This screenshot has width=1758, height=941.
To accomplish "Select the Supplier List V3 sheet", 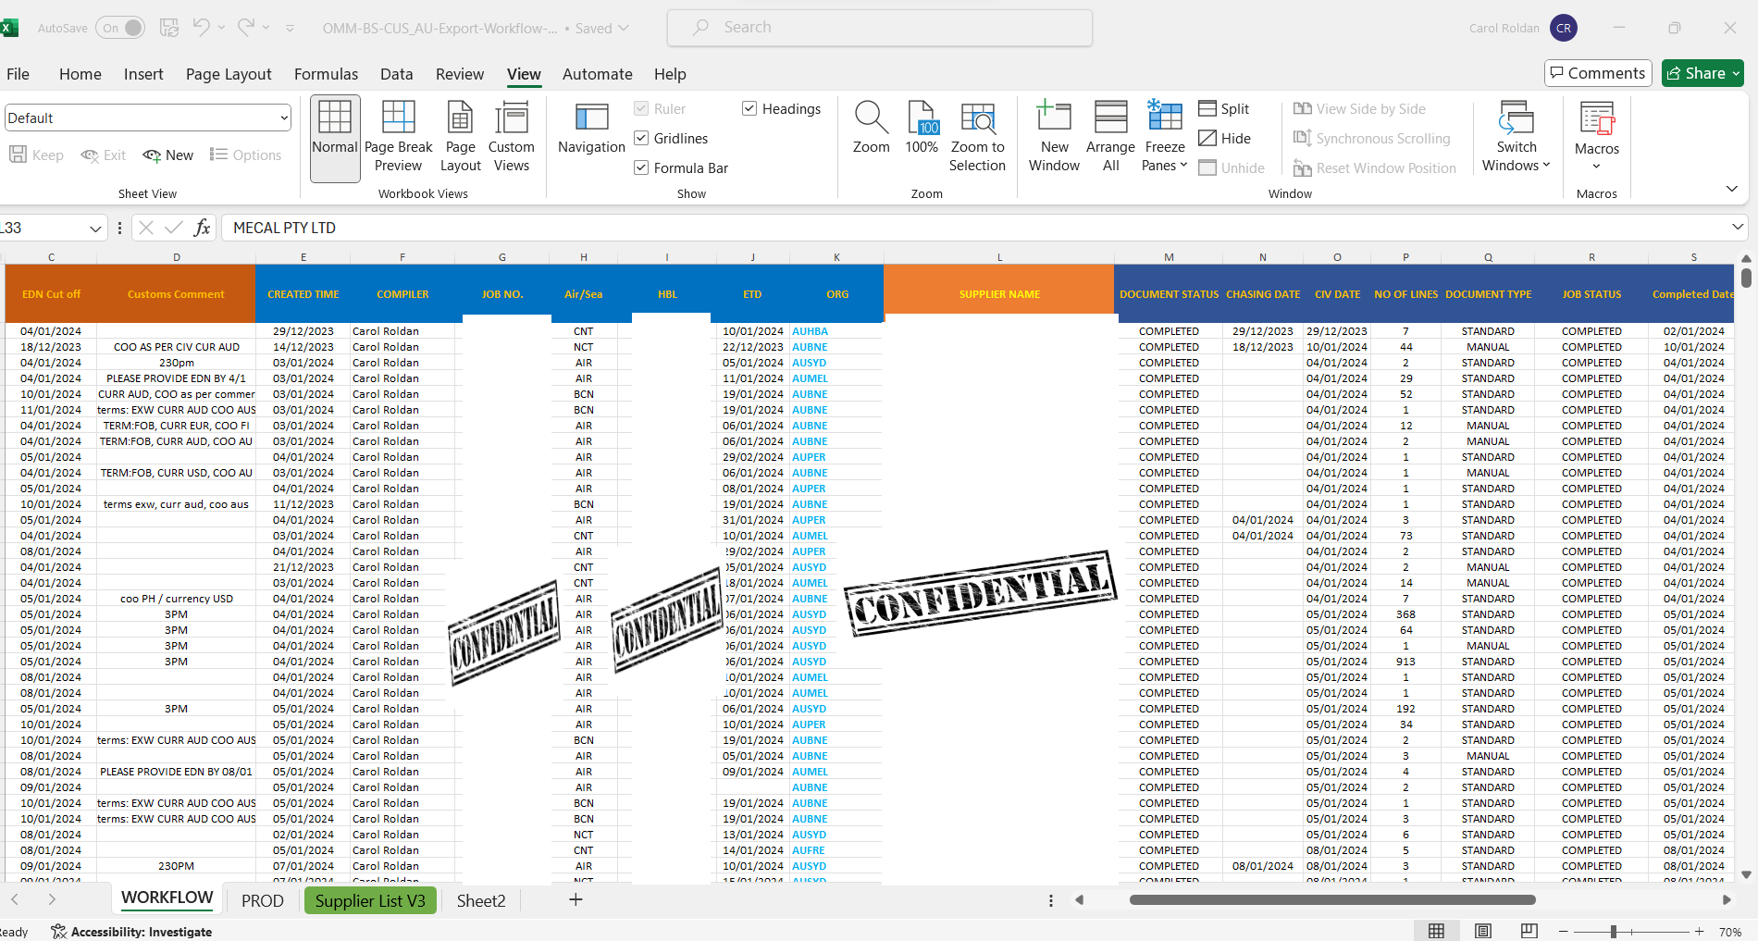I will [370, 900].
